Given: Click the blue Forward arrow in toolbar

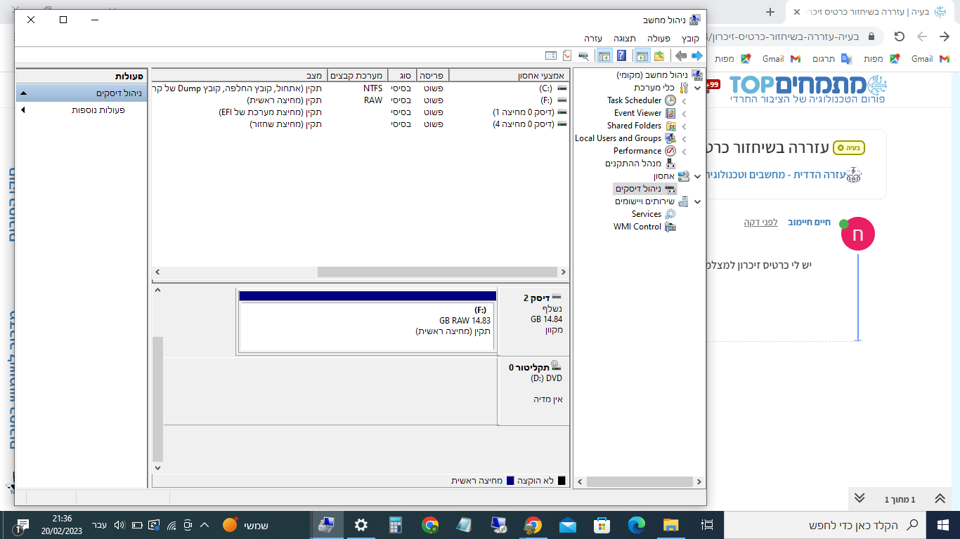Looking at the screenshot, I should tap(696, 56).
